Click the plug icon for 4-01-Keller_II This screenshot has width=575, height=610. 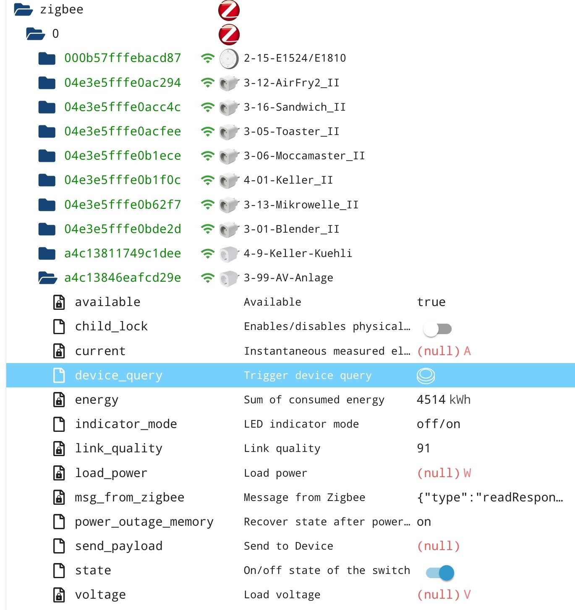pyautogui.click(x=229, y=180)
